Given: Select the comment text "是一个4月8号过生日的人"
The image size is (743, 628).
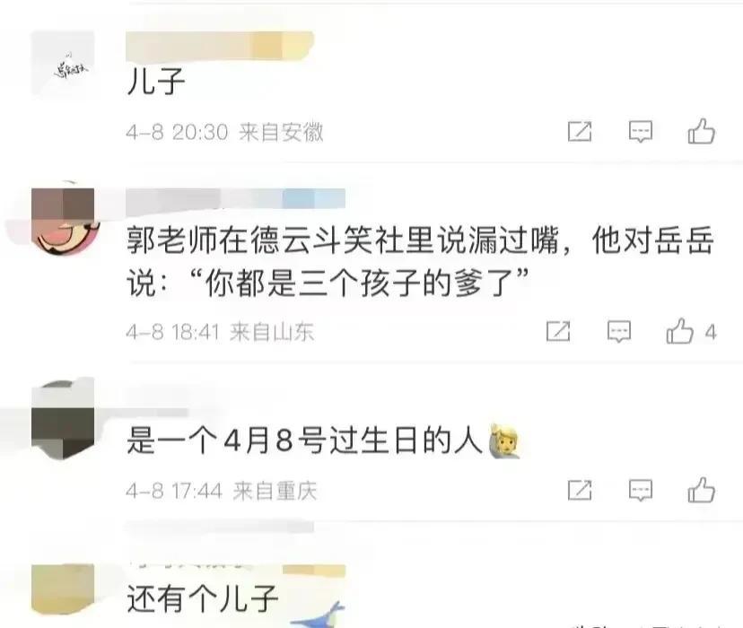Looking at the screenshot, I should [x=305, y=440].
